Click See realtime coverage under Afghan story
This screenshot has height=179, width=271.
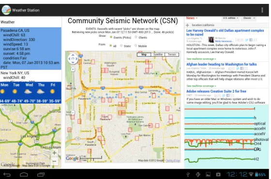201,86
